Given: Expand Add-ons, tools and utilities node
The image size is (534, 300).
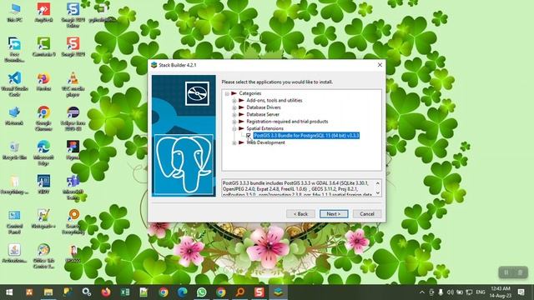Looking at the screenshot, I should click(234, 101).
